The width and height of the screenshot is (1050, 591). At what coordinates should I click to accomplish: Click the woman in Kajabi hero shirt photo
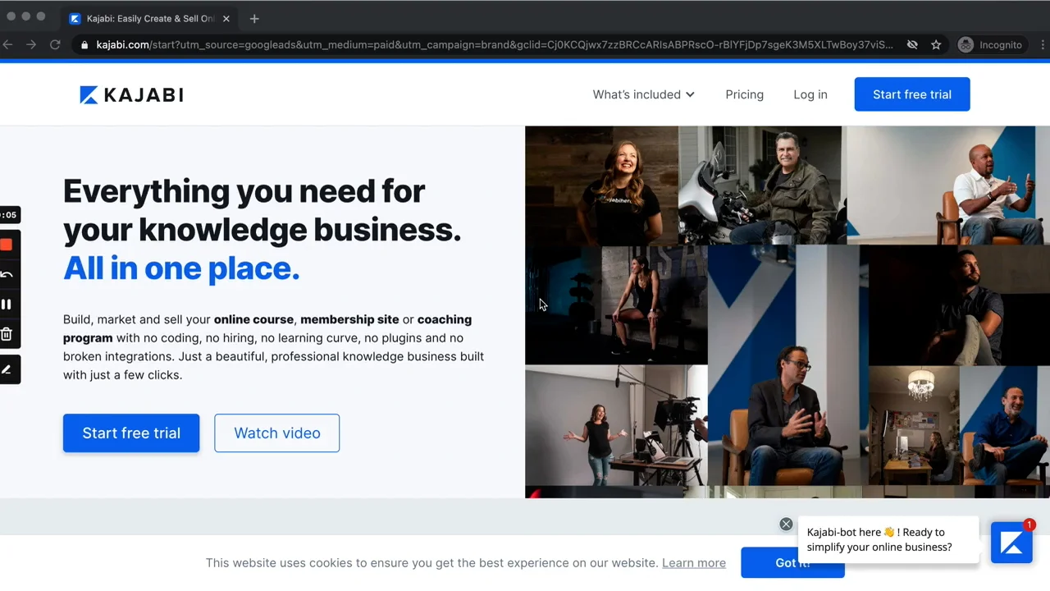pos(601,186)
